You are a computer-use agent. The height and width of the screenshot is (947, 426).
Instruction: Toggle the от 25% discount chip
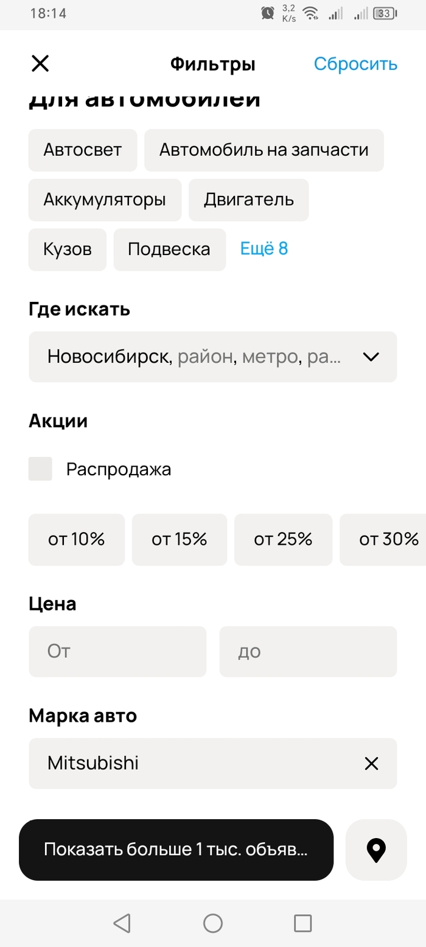tap(283, 539)
